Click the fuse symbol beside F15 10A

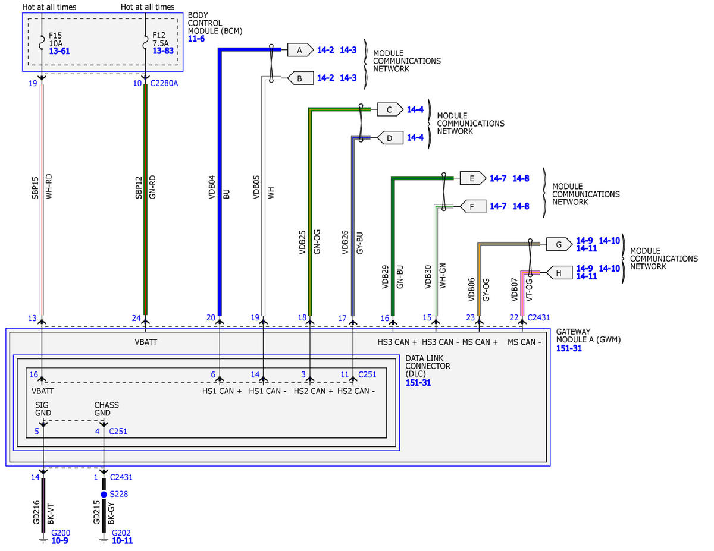coord(42,43)
